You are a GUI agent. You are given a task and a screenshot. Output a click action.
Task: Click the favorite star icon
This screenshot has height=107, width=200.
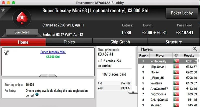(x=3, y=10)
